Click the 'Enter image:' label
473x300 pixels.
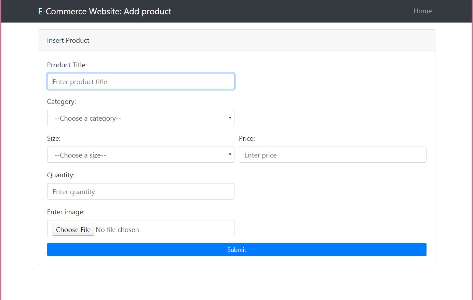[66, 212]
